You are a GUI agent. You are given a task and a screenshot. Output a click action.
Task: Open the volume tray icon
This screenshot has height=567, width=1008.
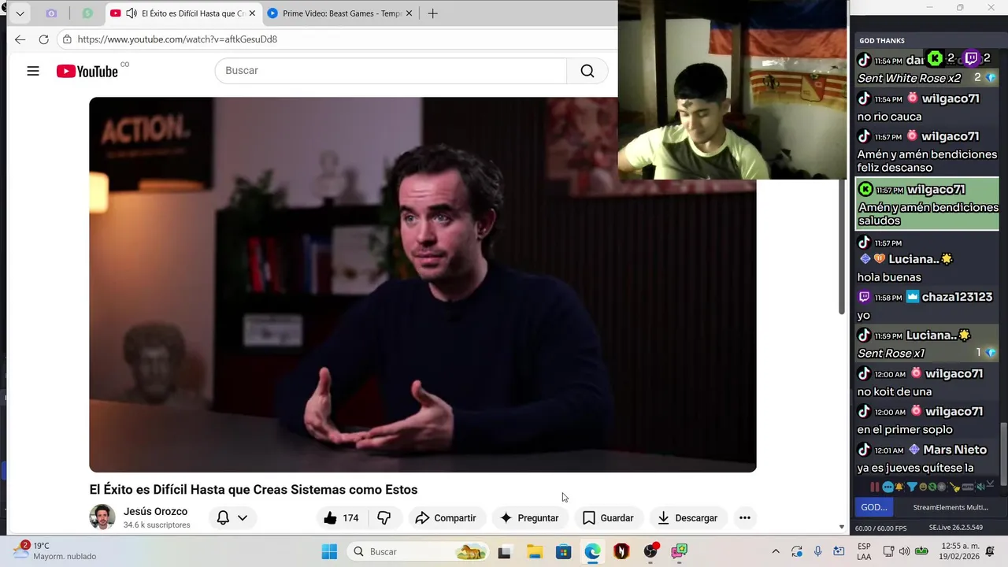(x=904, y=551)
